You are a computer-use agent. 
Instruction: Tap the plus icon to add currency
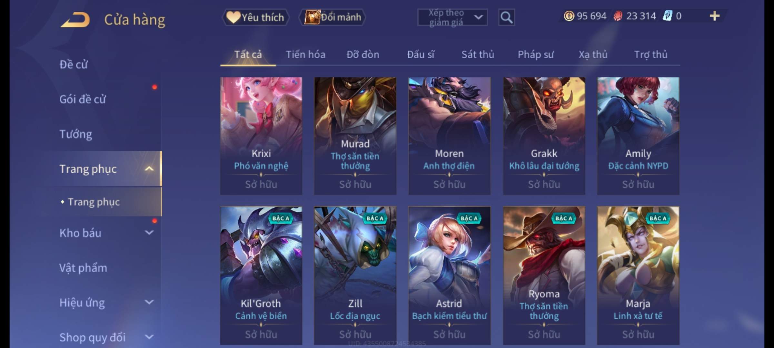click(715, 16)
